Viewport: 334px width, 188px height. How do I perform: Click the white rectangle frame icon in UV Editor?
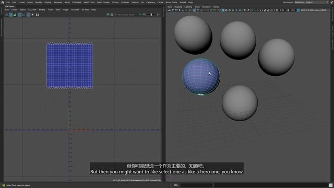pos(37,15)
